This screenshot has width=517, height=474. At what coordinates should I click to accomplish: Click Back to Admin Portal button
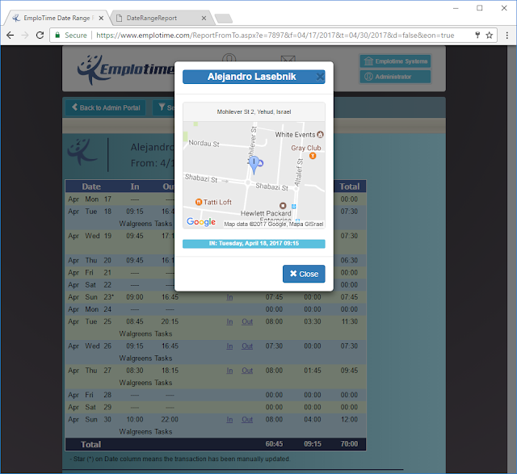coord(106,107)
